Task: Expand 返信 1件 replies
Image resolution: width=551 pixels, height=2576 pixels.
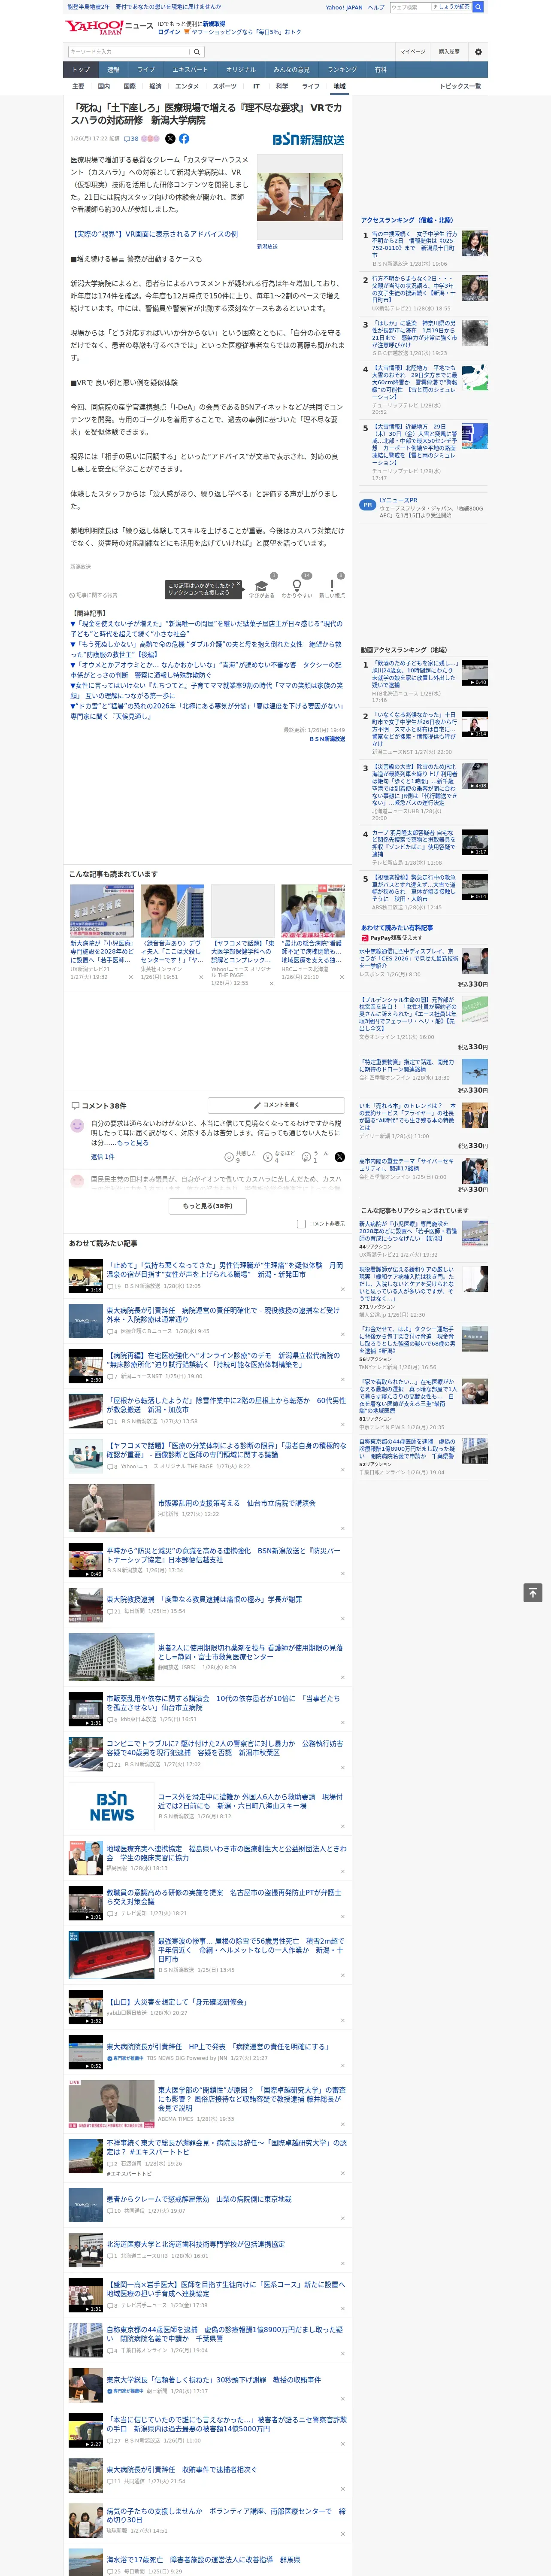Action: tap(102, 1156)
